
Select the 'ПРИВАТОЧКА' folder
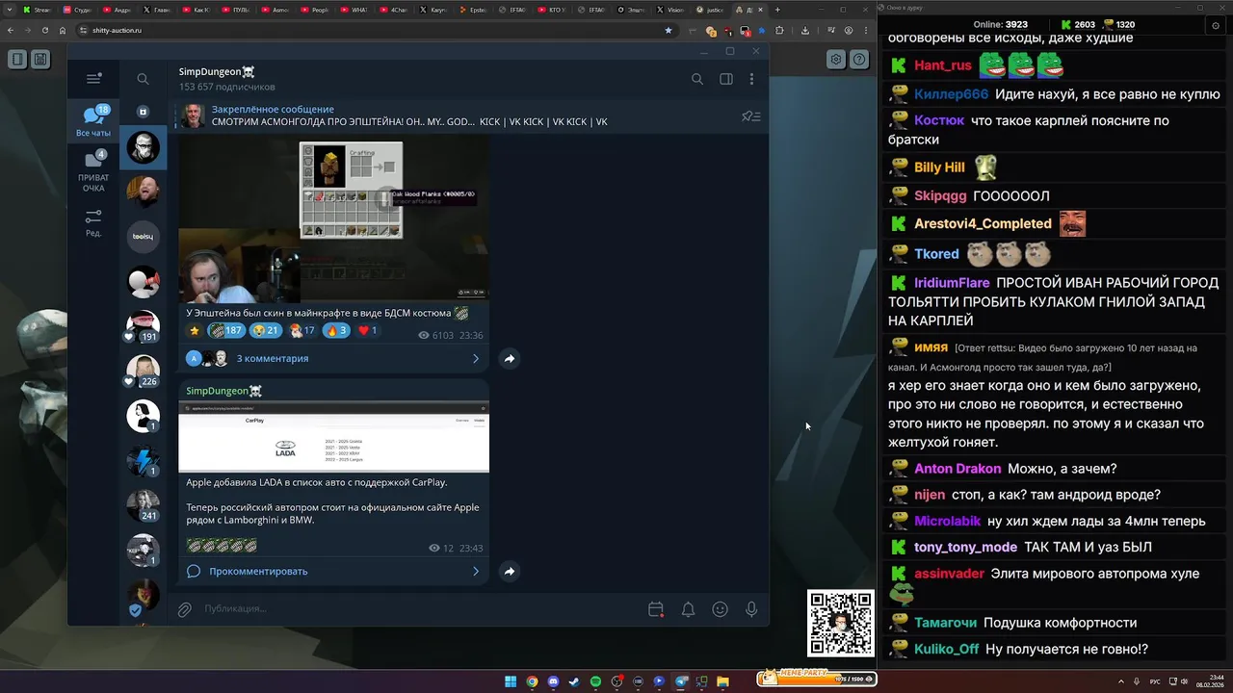pyautogui.click(x=93, y=171)
